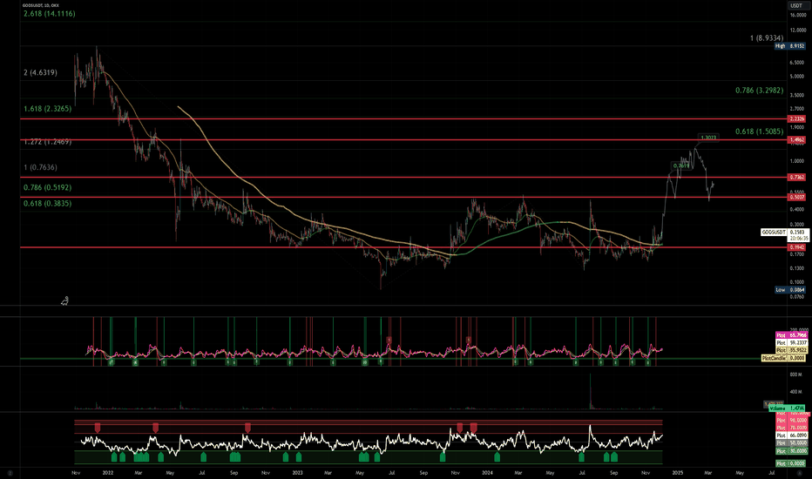812x479 pixels.
Task: Click the 0.786 (0.5192) Fibonacci label
Action: click(x=48, y=187)
